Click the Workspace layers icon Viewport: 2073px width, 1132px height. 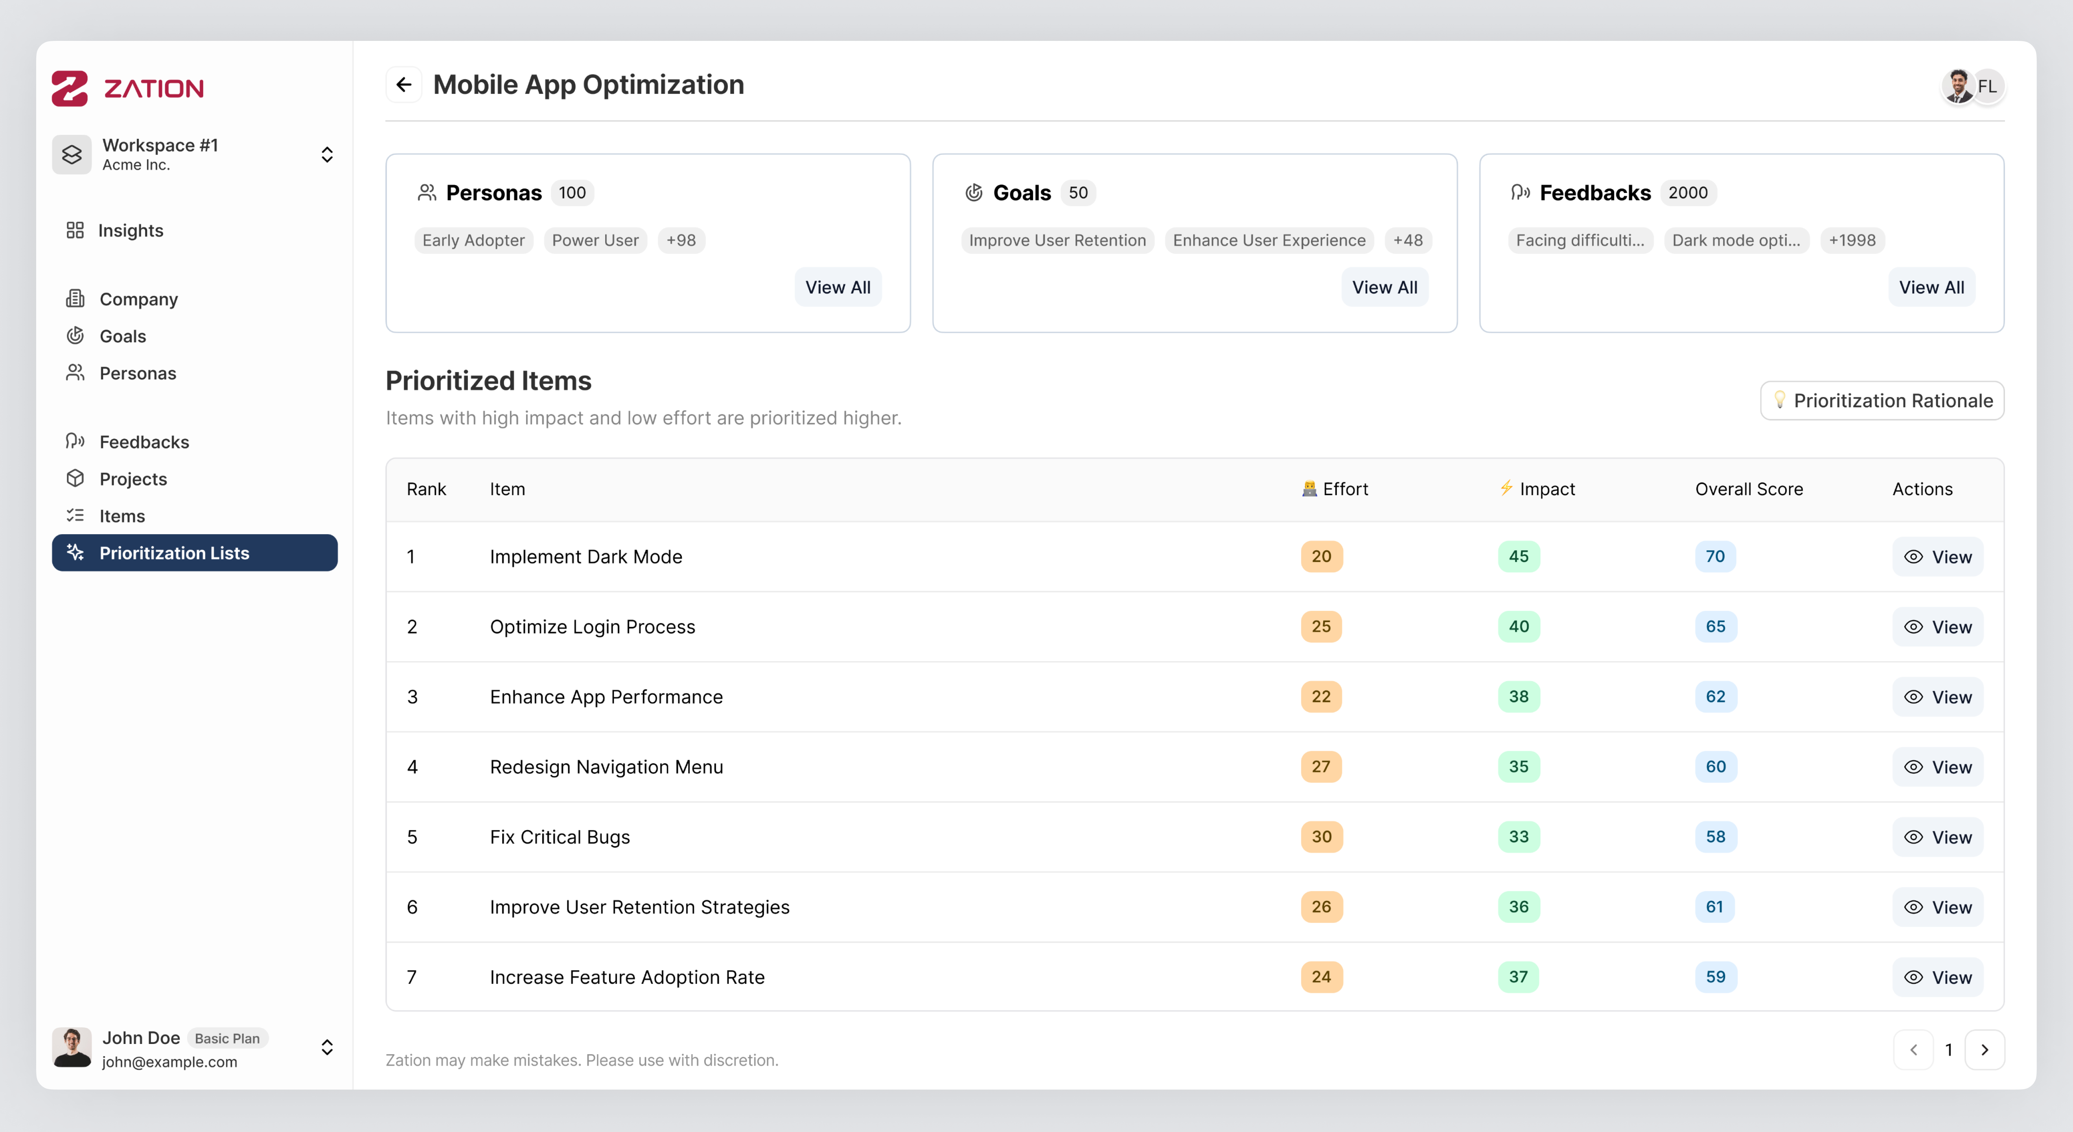pyautogui.click(x=72, y=154)
